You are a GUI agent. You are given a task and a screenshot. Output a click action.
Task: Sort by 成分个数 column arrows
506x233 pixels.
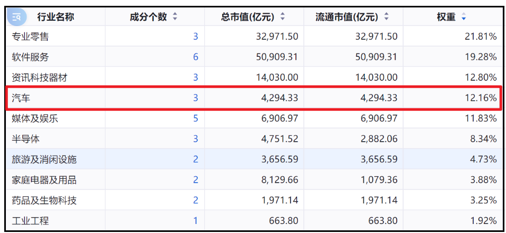[175, 17]
